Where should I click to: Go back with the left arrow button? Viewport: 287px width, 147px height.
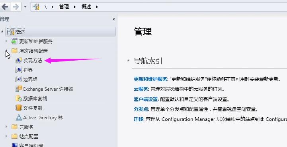coord(5,7)
